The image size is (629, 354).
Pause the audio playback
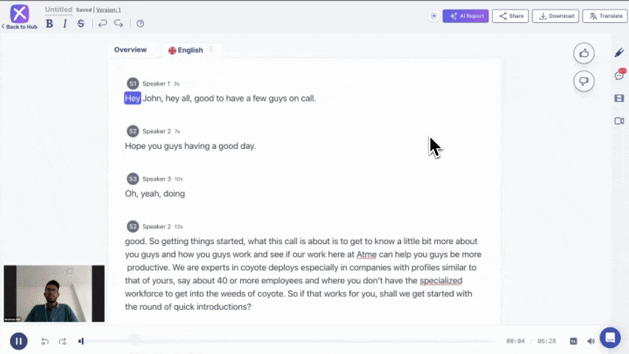(18, 341)
